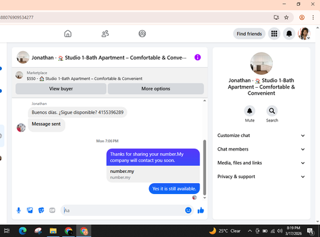Send a thumbs-up like

[200, 210]
